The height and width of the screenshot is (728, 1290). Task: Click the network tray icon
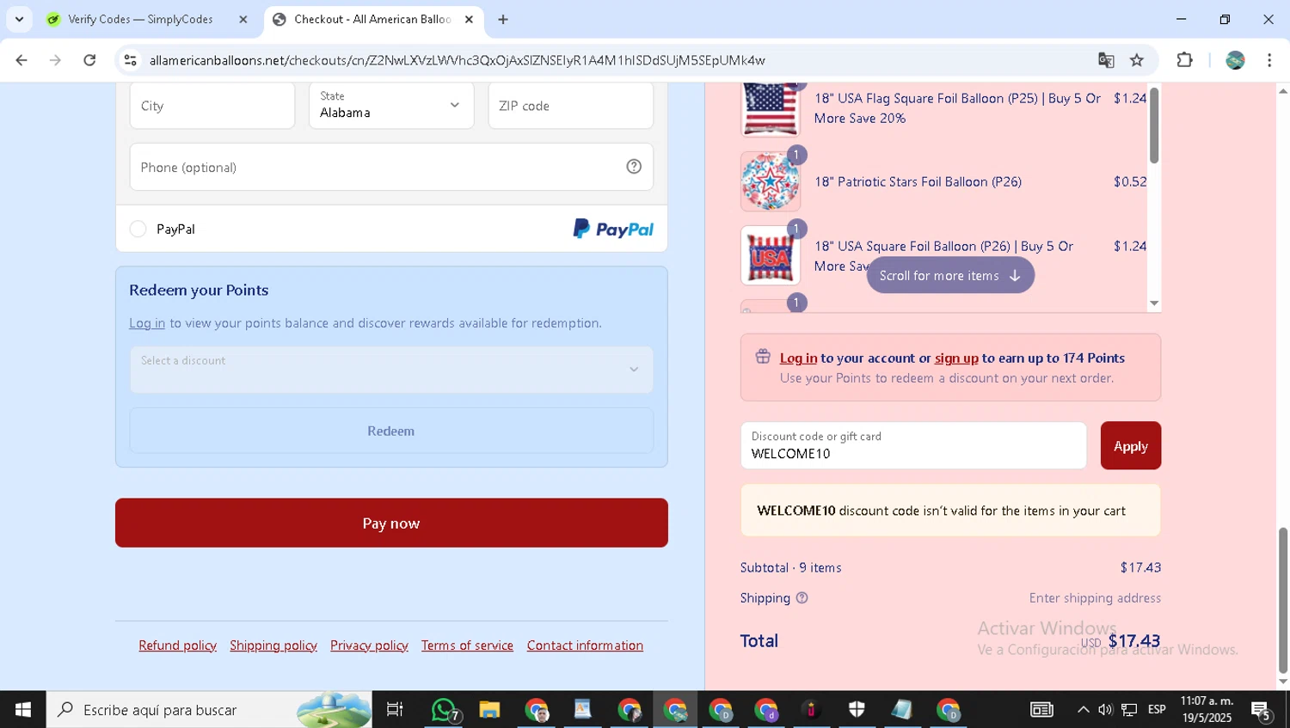click(x=1129, y=710)
